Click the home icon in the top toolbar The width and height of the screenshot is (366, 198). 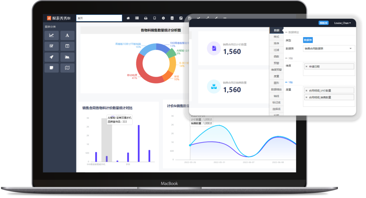[128, 18]
